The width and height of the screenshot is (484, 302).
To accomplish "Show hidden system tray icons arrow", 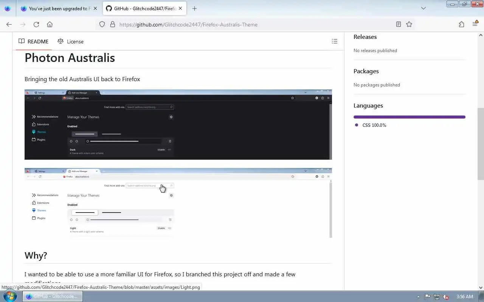I will pos(418,297).
